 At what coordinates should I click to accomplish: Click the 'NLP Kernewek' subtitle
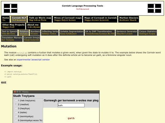(82, 9)
